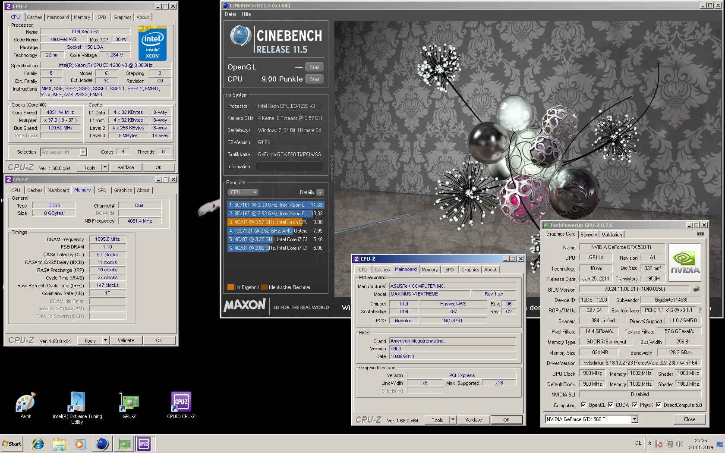Viewport: 725px width, 453px height.
Task: Open the Tools dropdown arrow in the CPU-tab CPU-Z window
Action: click(x=105, y=167)
